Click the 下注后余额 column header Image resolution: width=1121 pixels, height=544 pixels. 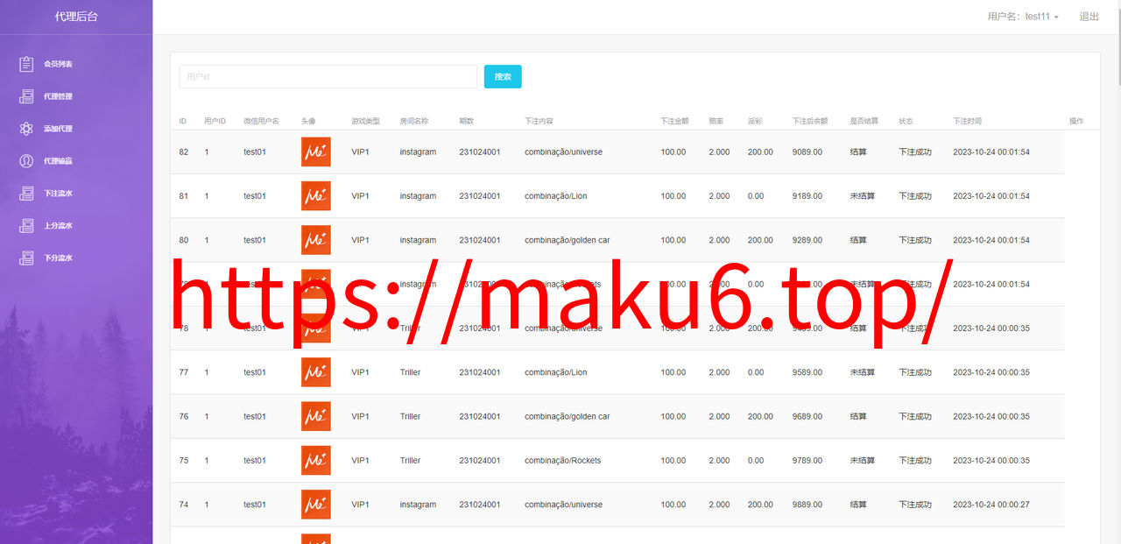tap(810, 121)
